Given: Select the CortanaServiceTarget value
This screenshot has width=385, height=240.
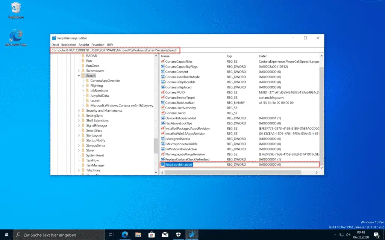Looking at the screenshot, I should click(180, 97).
